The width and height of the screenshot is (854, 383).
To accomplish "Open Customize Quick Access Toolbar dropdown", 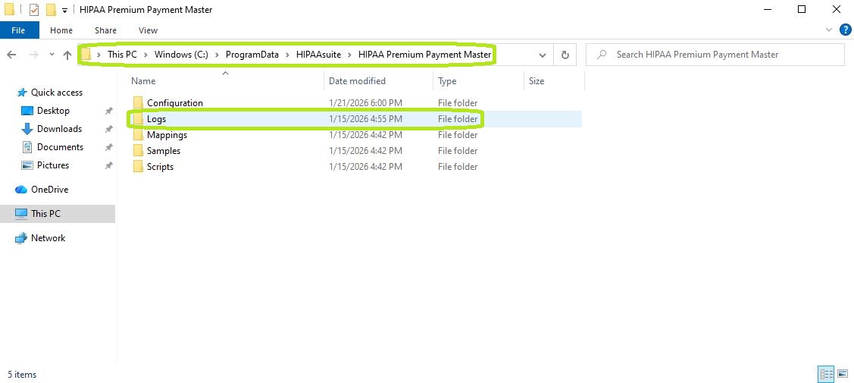I will click(65, 10).
